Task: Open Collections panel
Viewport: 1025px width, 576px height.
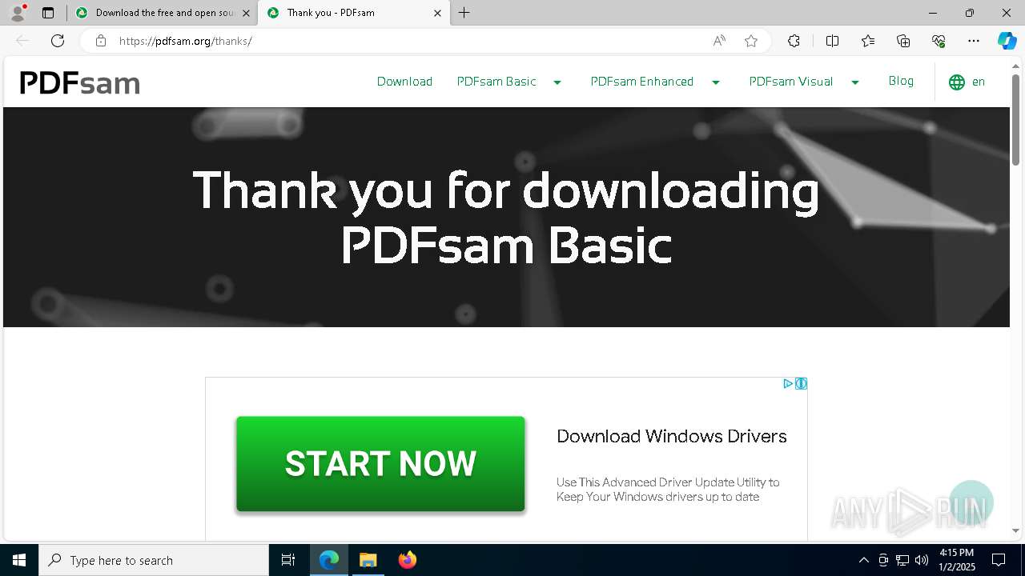Action: (x=903, y=41)
